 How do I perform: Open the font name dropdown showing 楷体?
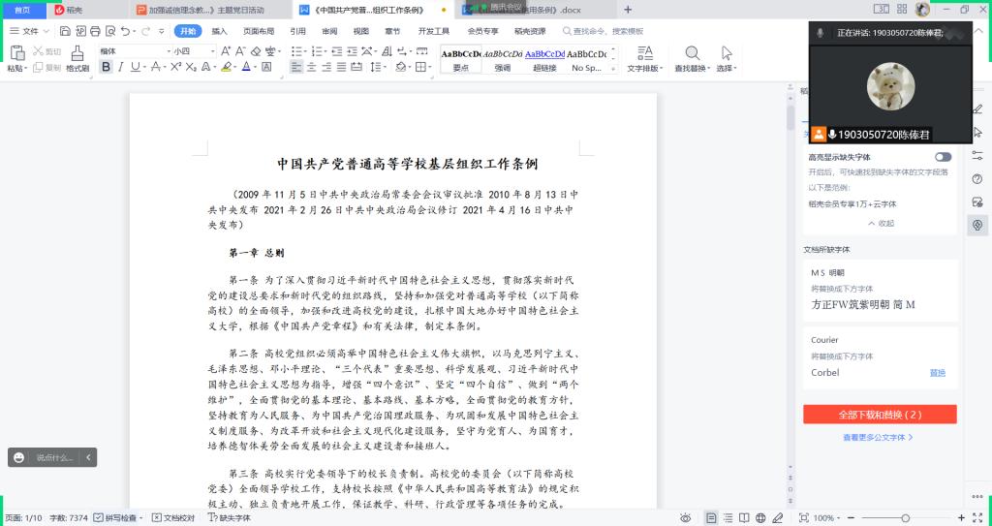pyautogui.click(x=131, y=51)
